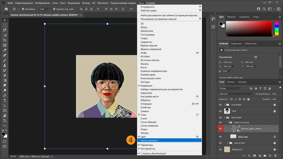Click the Home icon in options bar

tap(6, 9)
